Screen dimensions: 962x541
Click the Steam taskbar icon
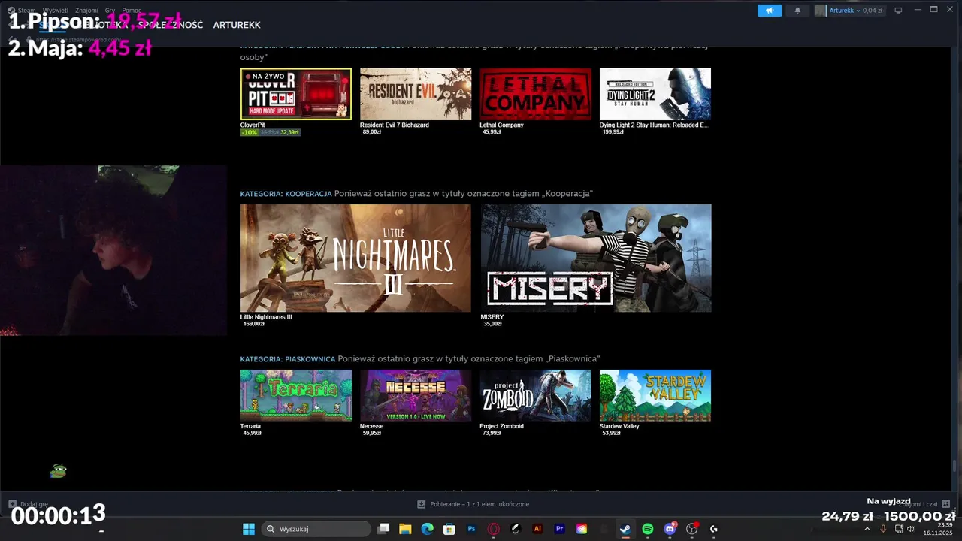click(x=625, y=529)
